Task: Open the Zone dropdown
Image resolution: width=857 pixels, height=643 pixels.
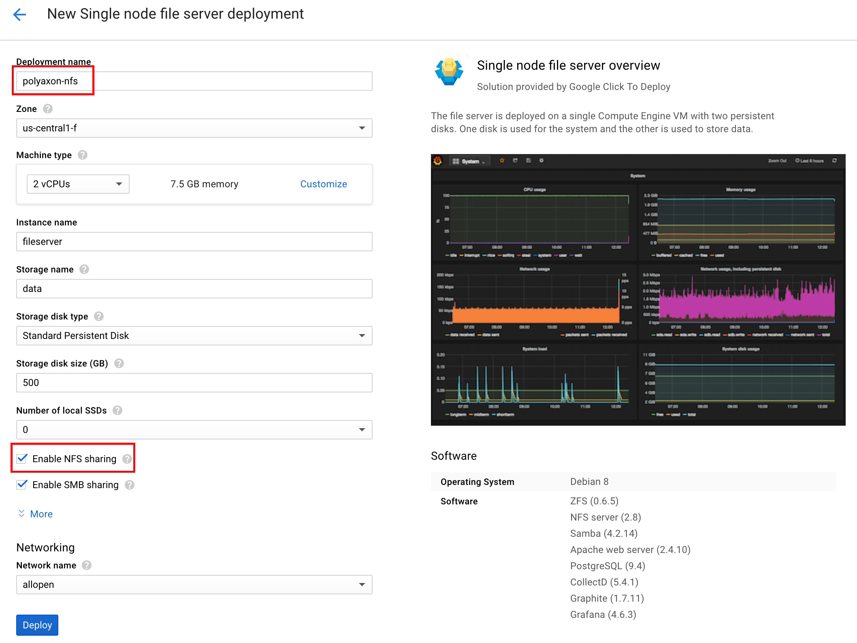Action: 194,128
